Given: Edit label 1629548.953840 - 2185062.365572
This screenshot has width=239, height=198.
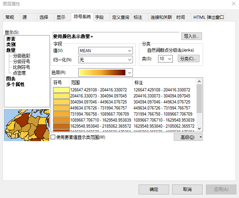Looking at the screenshot, I should [164, 126].
